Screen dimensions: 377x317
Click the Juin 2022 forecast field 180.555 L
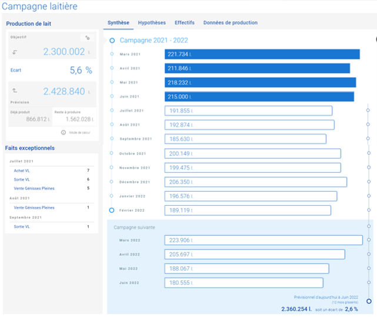tap(244, 283)
